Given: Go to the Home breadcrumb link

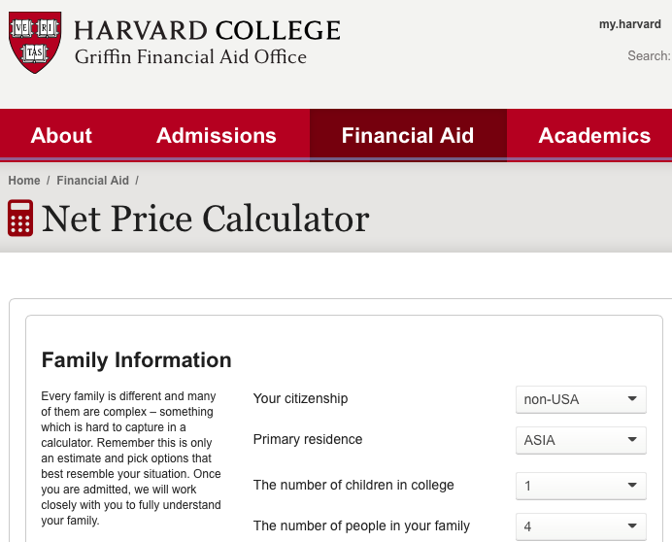Looking at the screenshot, I should 24,181.
